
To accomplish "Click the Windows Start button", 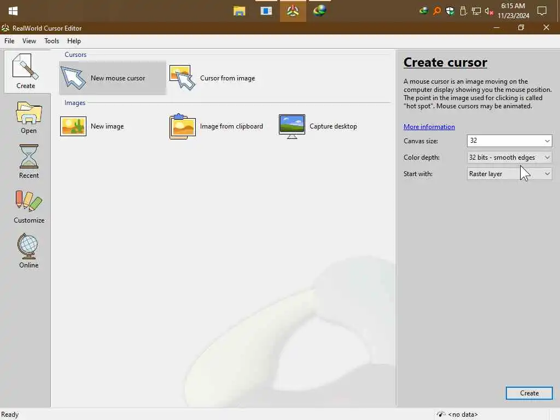I will [13, 11].
